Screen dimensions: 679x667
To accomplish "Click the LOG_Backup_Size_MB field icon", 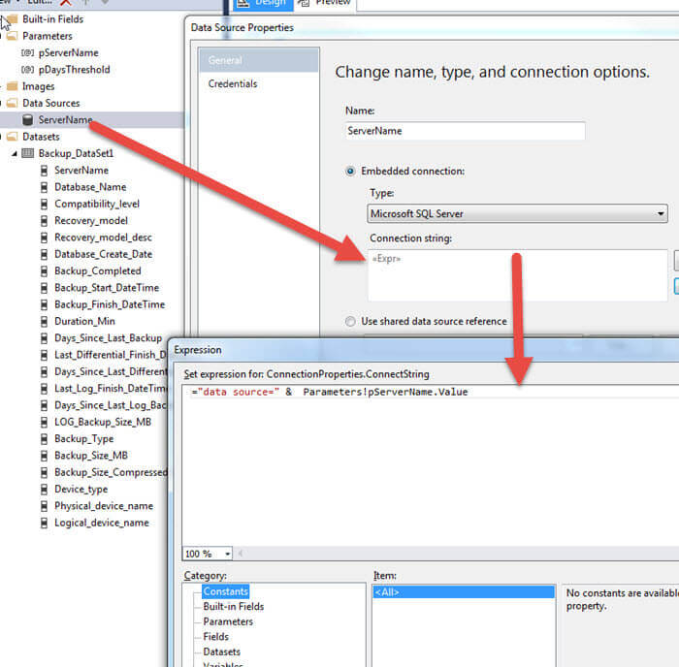I will click(44, 422).
